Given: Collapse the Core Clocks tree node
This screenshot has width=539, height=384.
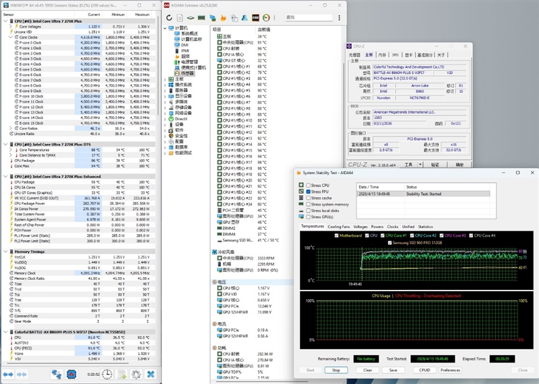Looking at the screenshot, I should point(11,37).
